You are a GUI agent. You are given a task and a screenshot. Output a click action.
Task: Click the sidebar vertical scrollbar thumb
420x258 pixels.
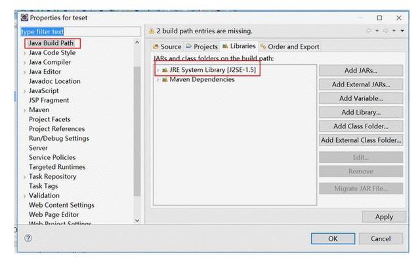pos(137,131)
